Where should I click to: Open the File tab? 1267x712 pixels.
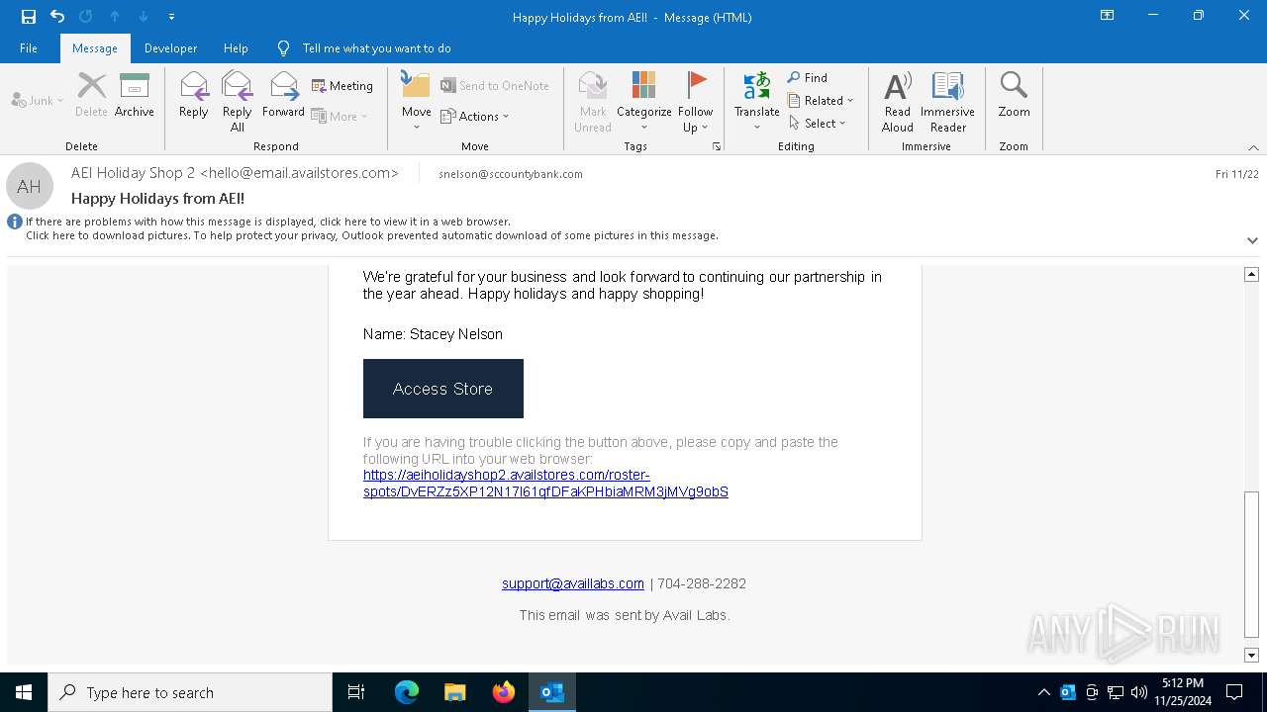click(x=29, y=48)
